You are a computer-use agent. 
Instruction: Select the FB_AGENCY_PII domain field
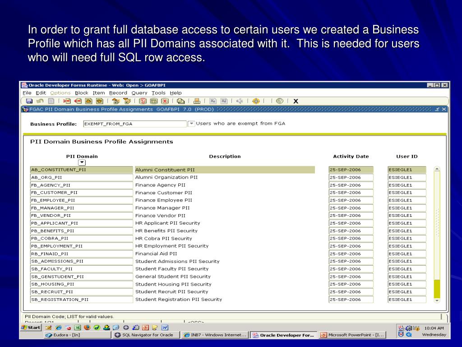[82, 185]
